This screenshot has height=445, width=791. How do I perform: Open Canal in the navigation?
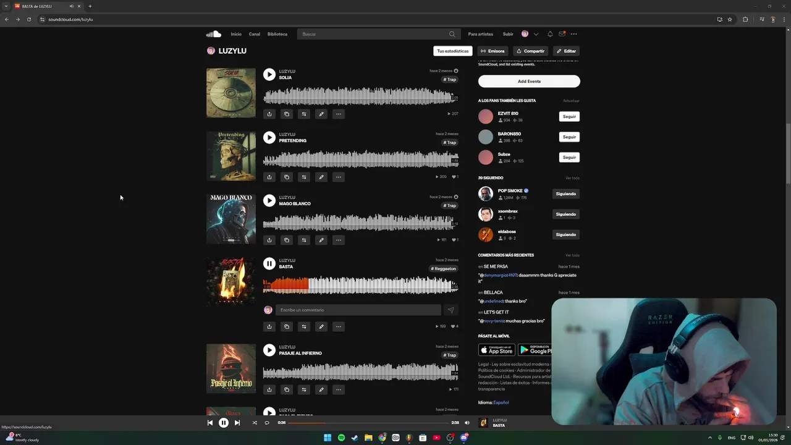[255, 34]
